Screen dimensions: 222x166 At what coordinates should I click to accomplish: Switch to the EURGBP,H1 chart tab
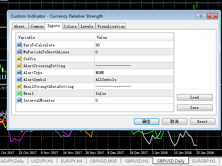(x=204, y=161)
